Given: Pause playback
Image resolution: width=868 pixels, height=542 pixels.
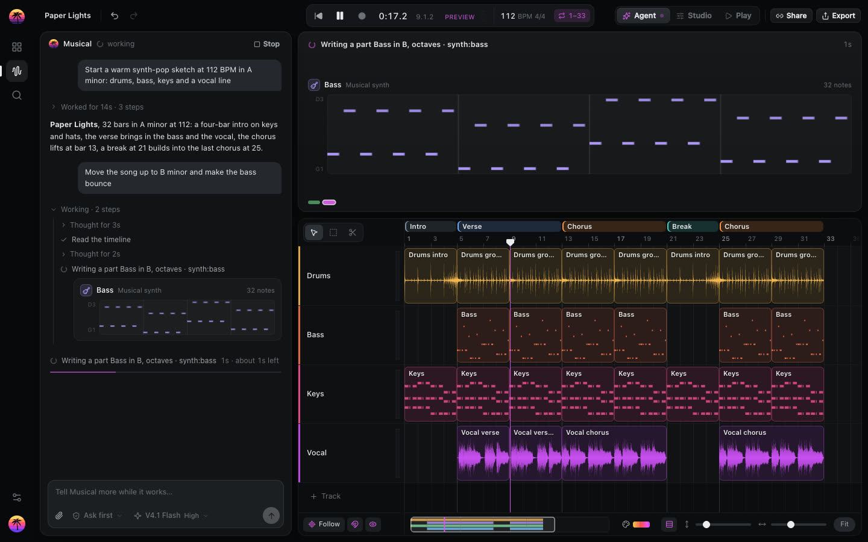Looking at the screenshot, I should click(x=340, y=16).
